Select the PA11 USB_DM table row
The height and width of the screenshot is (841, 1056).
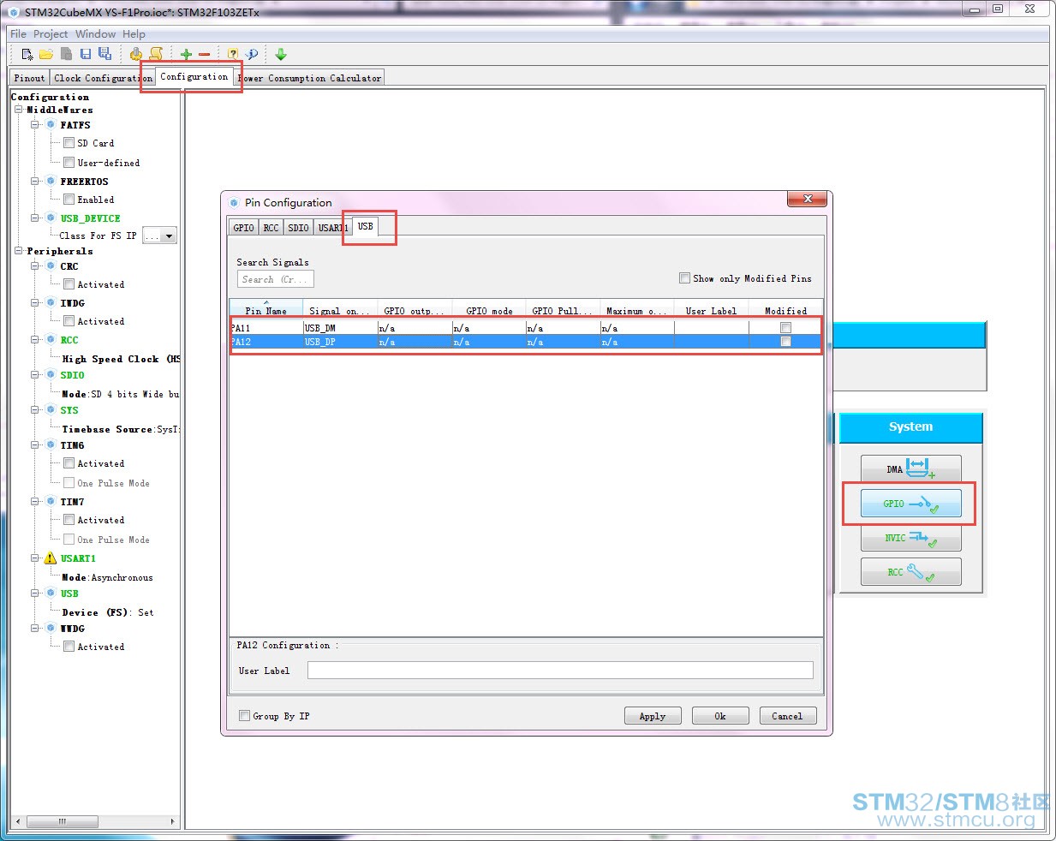coord(526,328)
